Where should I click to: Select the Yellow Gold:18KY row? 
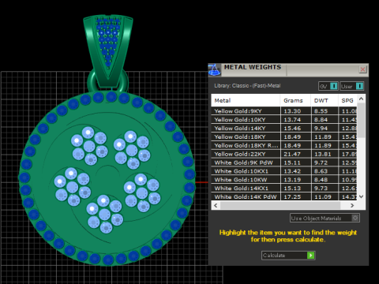284,136
